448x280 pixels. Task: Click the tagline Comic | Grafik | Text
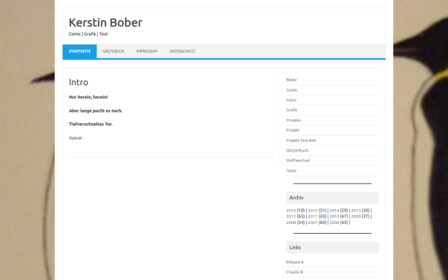click(88, 34)
